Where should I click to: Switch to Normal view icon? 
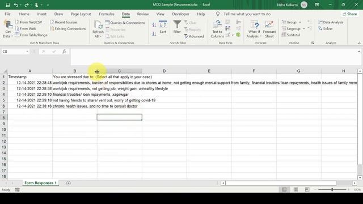pos(284,190)
